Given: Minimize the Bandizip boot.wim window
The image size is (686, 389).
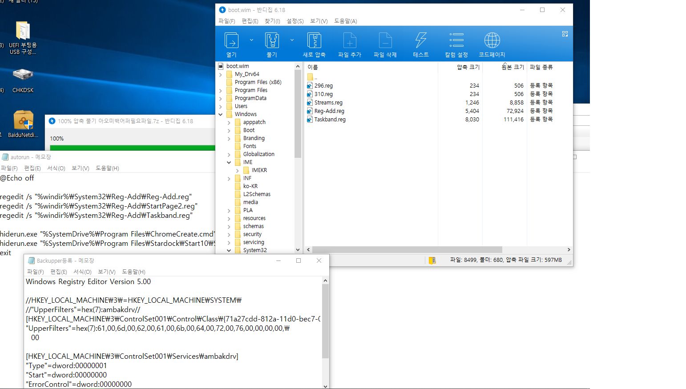Looking at the screenshot, I should tap(522, 10).
